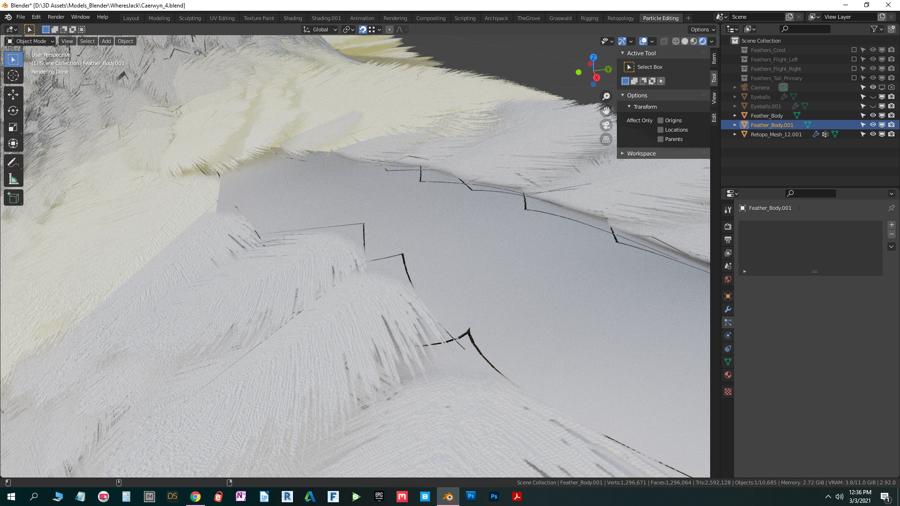Image resolution: width=900 pixels, height=506 pixels.
Task: Hide Feather_Body in viewport via eye icon
Action: (x=873, y=116)
